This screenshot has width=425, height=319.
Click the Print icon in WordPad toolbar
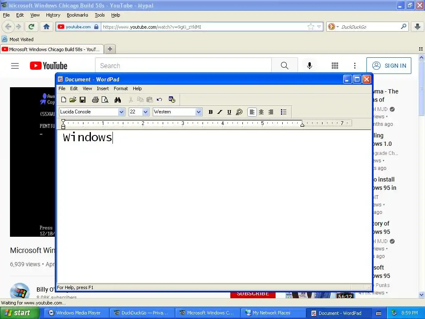(95, 100)
